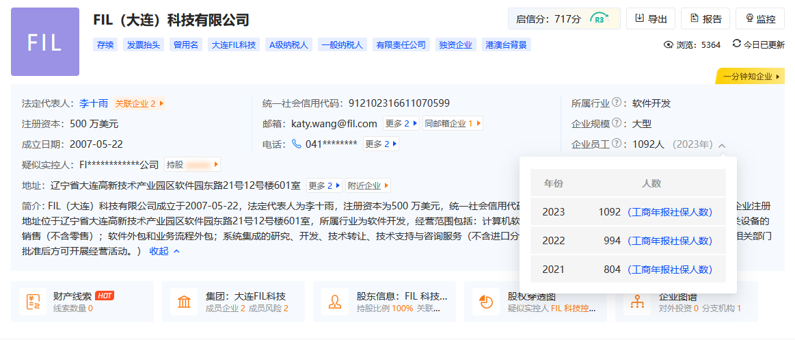Open 成员风险 2 count
This screenshot has height=340, width=795.
tap(268, 309)
